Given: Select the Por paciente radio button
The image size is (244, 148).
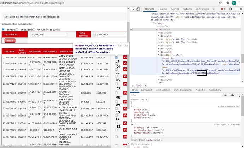Looking at the screenshot, I should click(x=17, y=29).
